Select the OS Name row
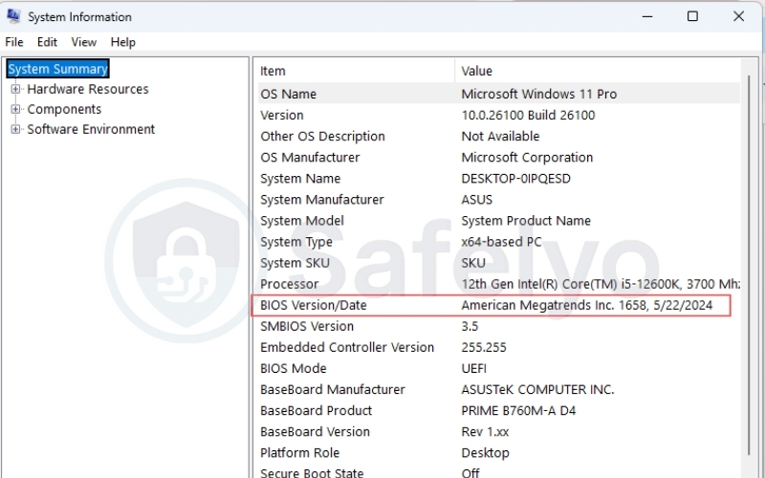This screenshot has width=765, height=478. point(288,94)
